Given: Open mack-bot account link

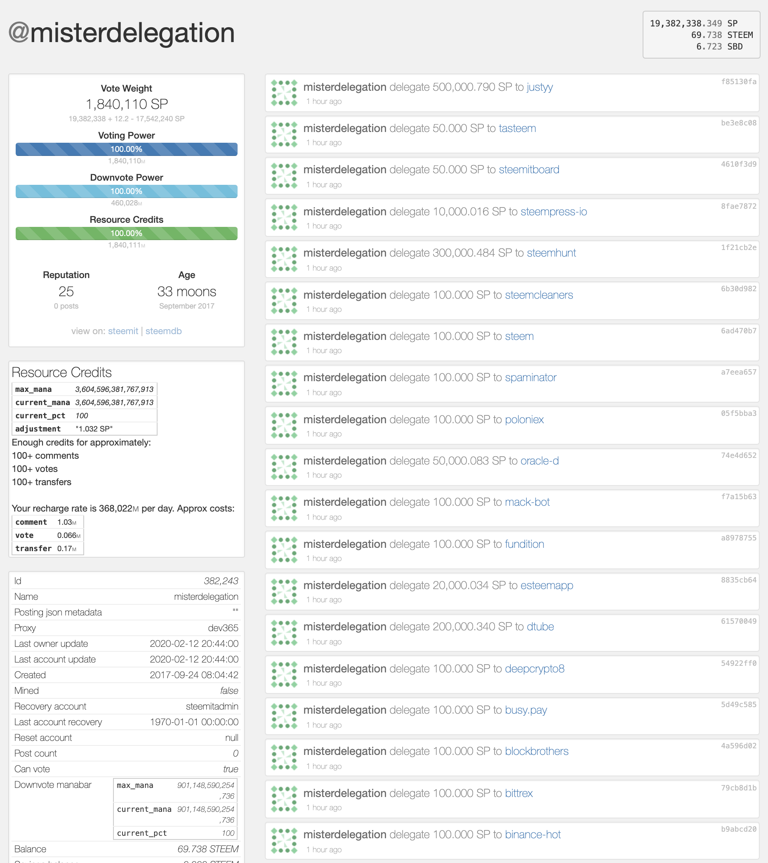Looking at the screenshot, I should [528, 502].
